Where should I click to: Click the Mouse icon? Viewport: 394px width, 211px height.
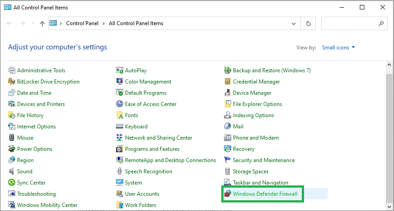click(x=12, y=137)
